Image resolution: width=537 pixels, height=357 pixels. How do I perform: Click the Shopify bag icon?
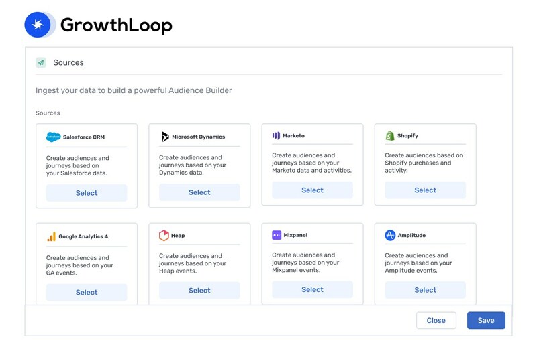tap(389, 135)
